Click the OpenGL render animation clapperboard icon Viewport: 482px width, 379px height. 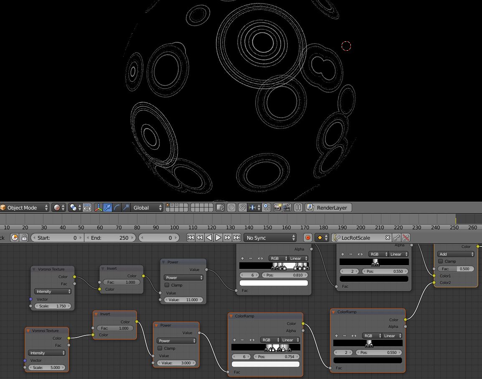click(287, 207)
